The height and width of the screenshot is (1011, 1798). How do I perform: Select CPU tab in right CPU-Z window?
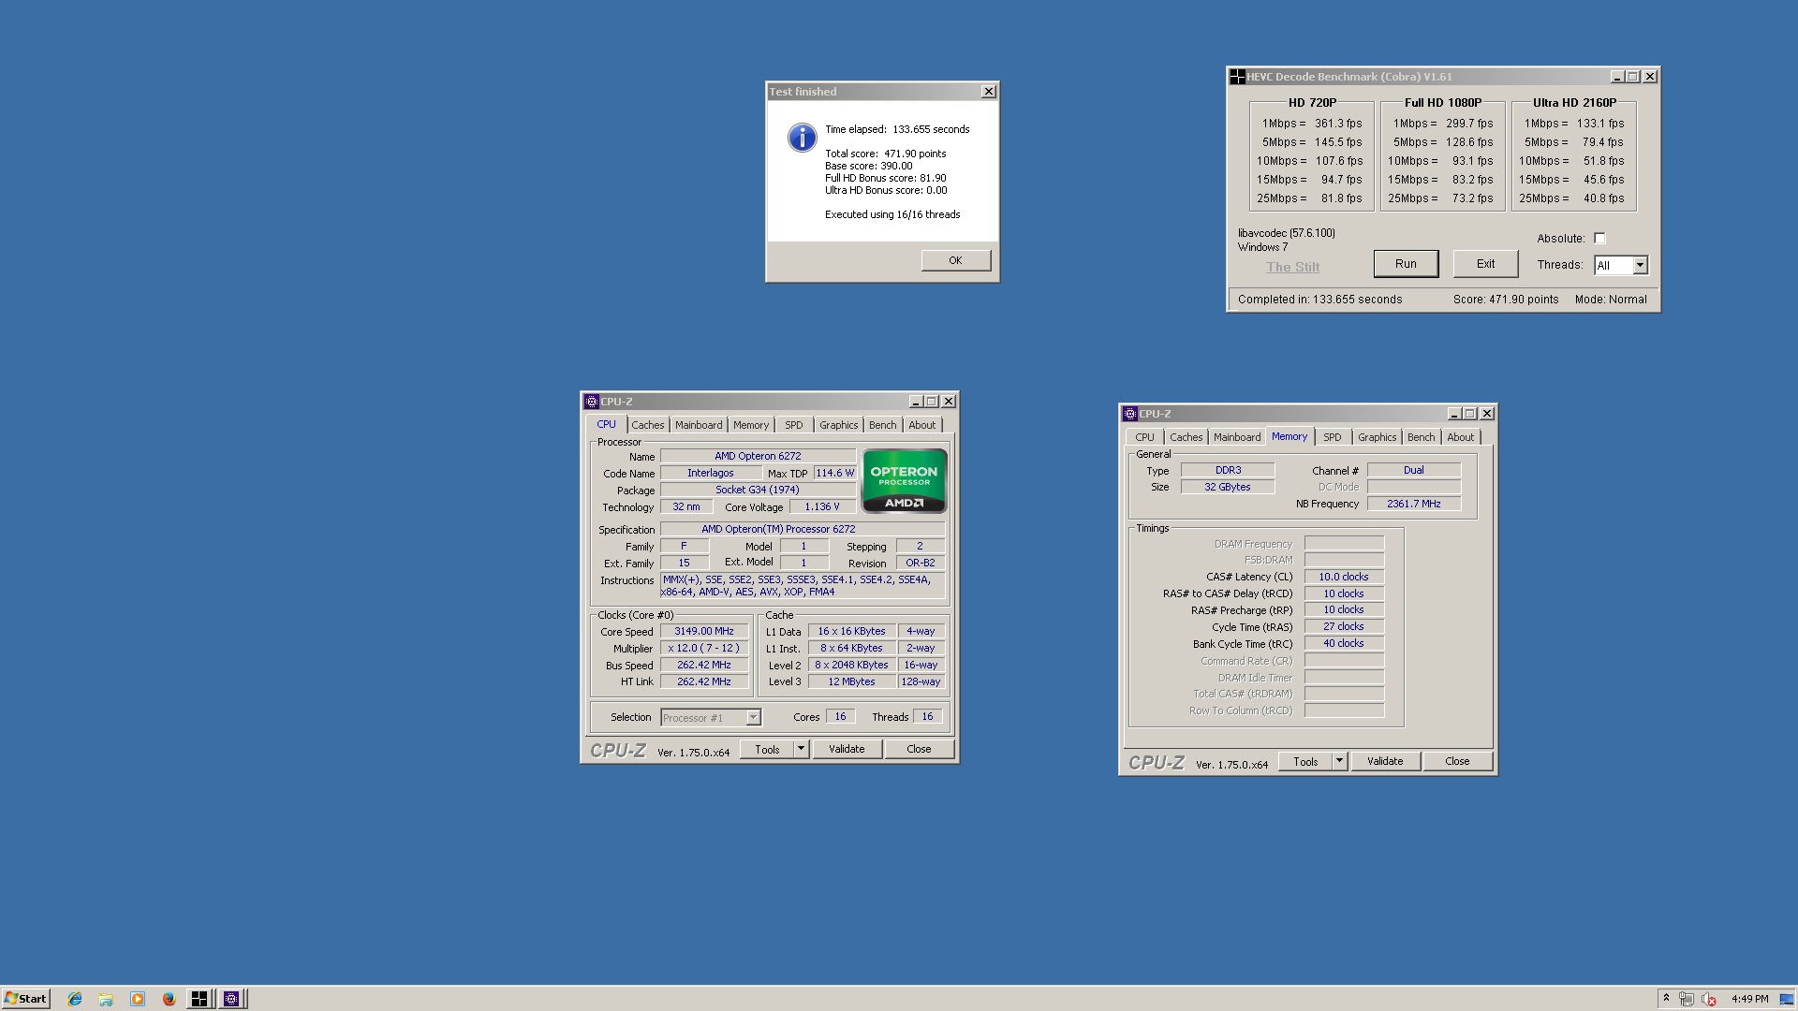point(1144,437)
